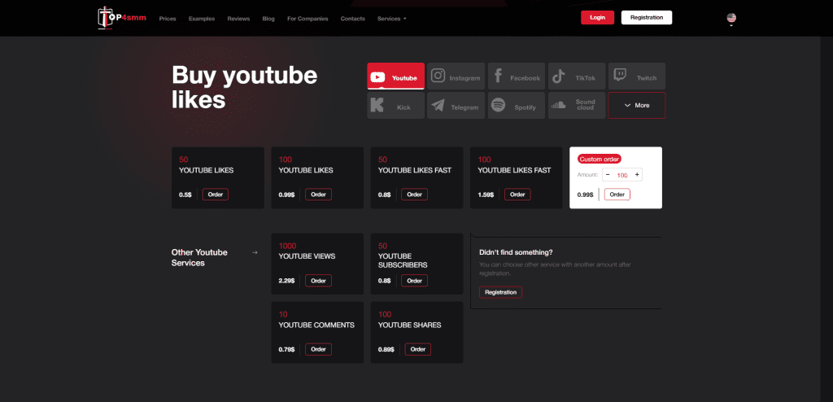This screenshot has height=402, width=833.
Task: Click the YOUTUBE SHARES card title
Action: 410,325
